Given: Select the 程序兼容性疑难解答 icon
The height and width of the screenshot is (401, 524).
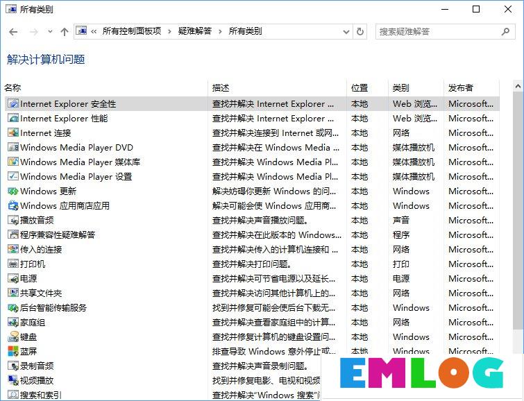Looking at the screenshot, I should (13, 234).
